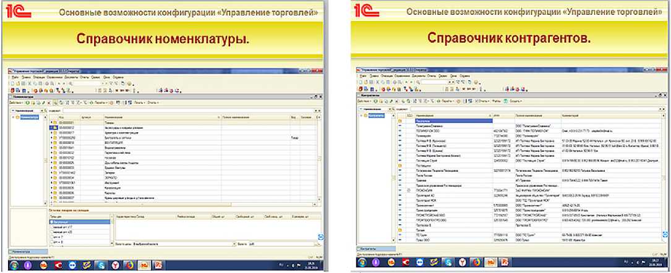The width and height of the screenshot is (671, 273).
Task: Click search input field in Номенклатура window
Action: coord(189,111)
